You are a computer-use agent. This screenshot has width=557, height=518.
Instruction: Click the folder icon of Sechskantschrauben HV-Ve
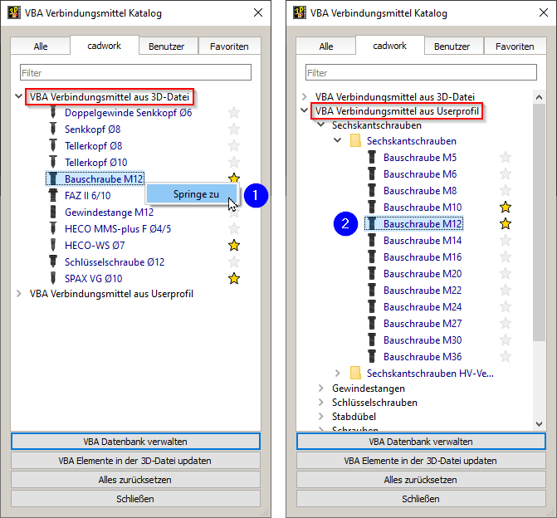point(355,374)
